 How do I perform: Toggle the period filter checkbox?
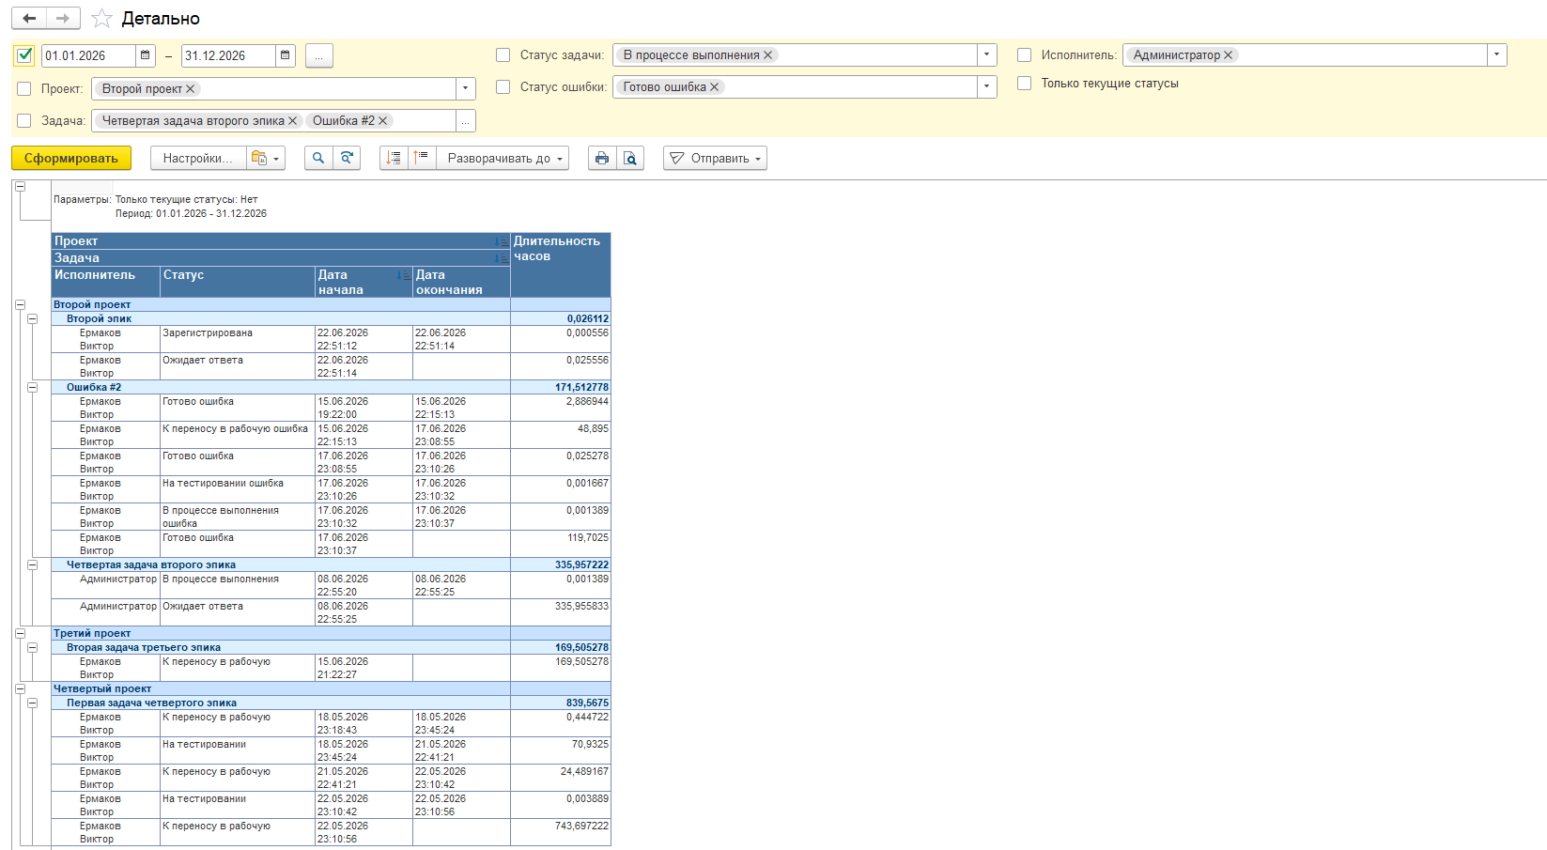point(24,55)
